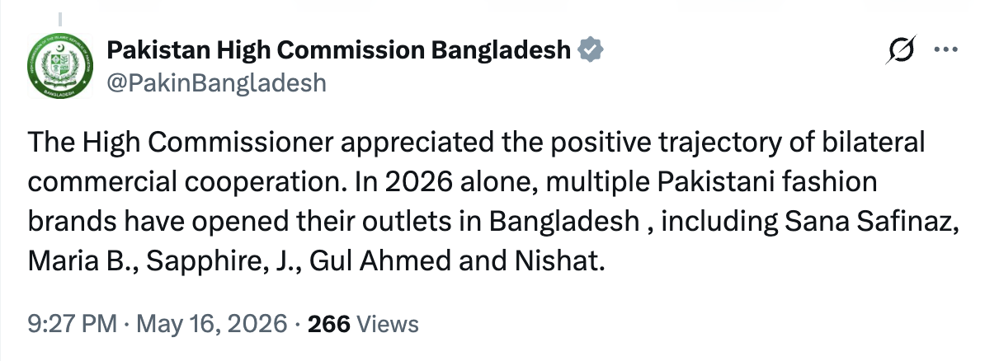
Task: Click "Maria B." in the post text
Action: point(82,261)
